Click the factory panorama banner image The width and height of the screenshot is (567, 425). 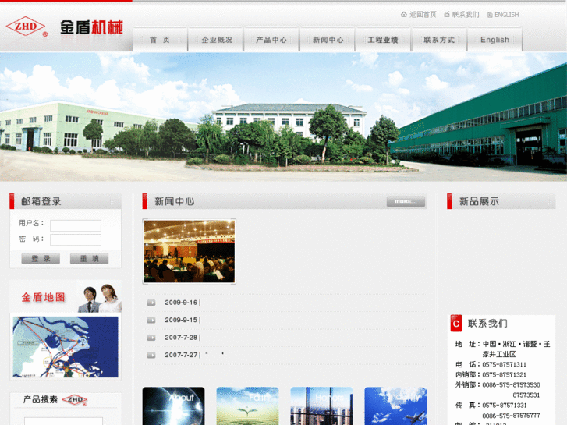point(284,117)
